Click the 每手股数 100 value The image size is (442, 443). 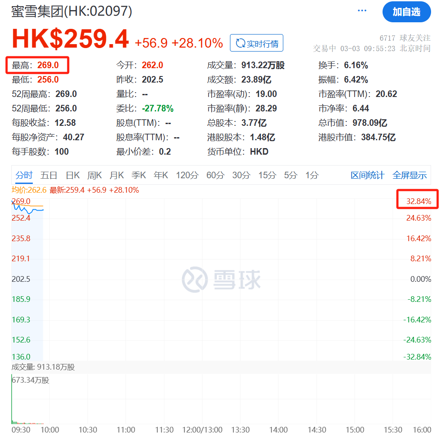(x=61, y=152)
